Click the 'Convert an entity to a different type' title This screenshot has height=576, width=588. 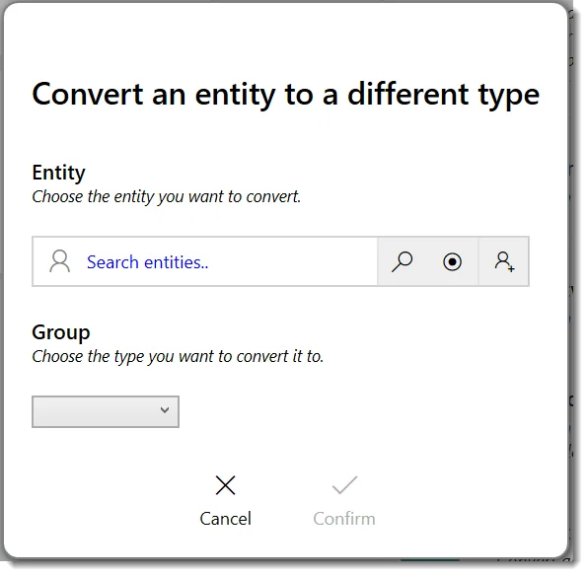[286, 95]
